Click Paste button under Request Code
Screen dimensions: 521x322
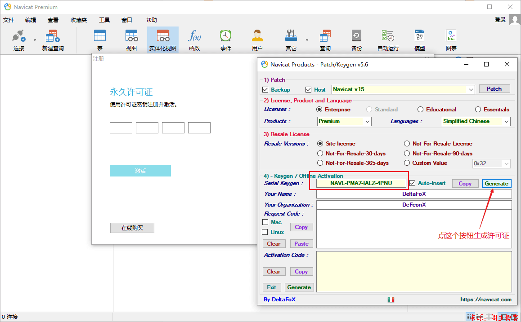click(301, 244)
